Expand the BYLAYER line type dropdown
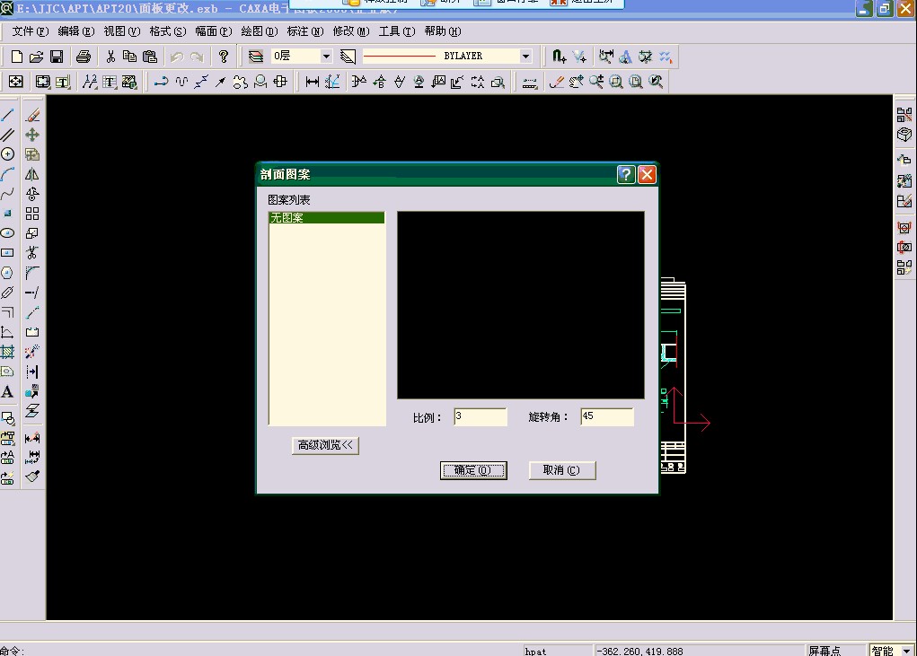The height and width of the screenshot is (656, 917). click(x=525, y=57)
